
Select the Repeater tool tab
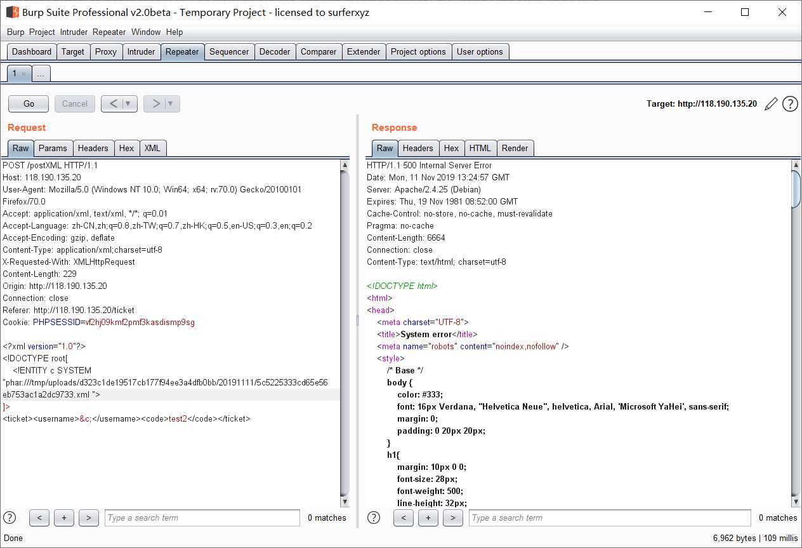point(182,51)
